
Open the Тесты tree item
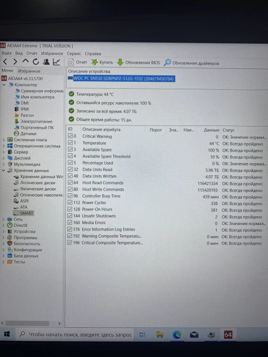pyautogui.click(x=16, y=262)
